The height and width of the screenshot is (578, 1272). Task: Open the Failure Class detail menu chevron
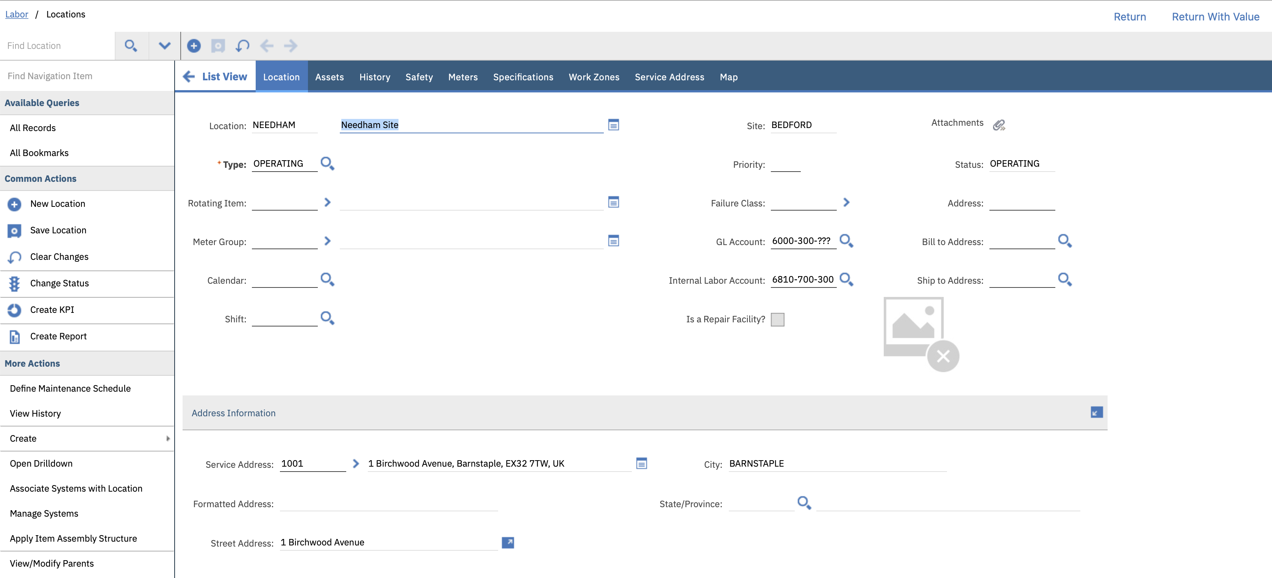tap(846, 202)
